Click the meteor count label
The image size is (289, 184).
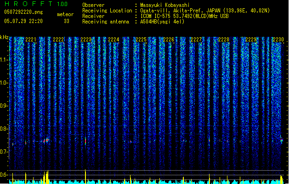65,14
